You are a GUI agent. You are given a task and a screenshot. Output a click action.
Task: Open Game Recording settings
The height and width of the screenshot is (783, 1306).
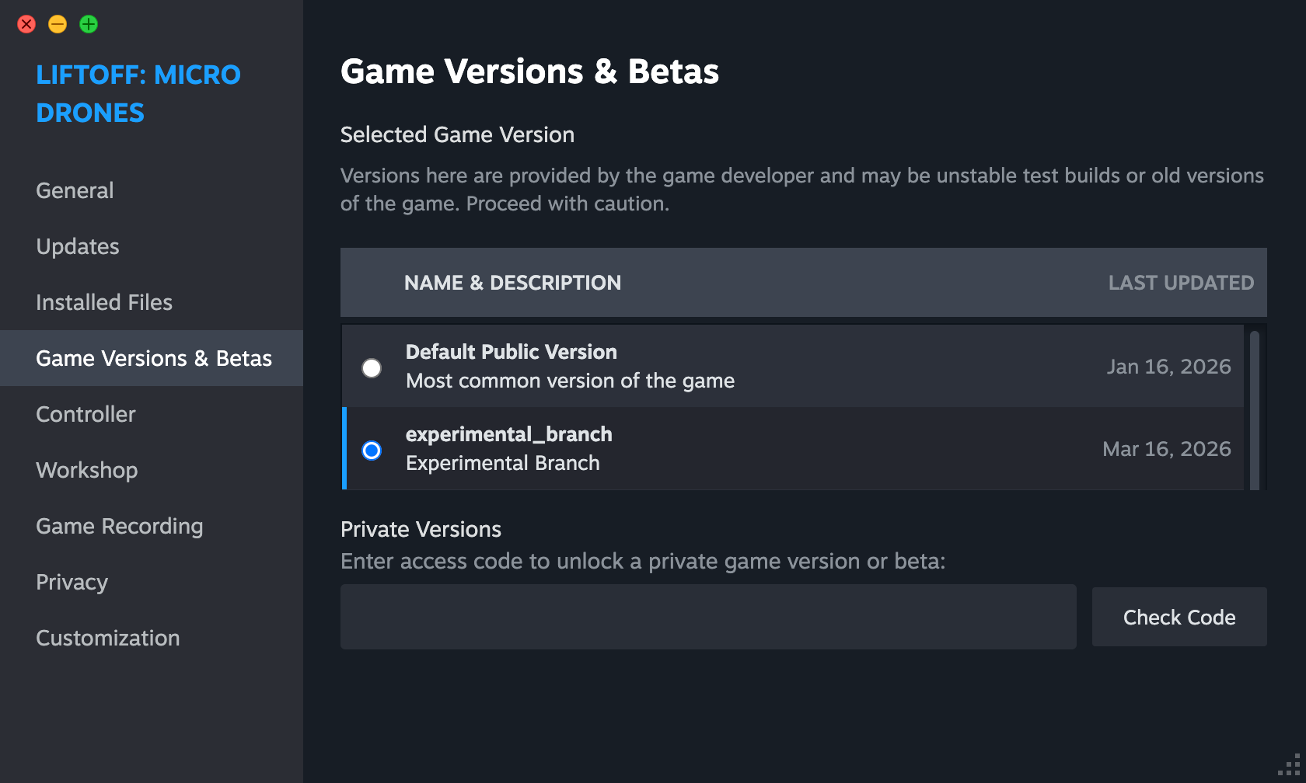(x=120, y=526)
